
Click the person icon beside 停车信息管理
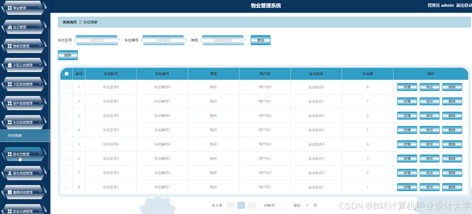coord(10,173)
